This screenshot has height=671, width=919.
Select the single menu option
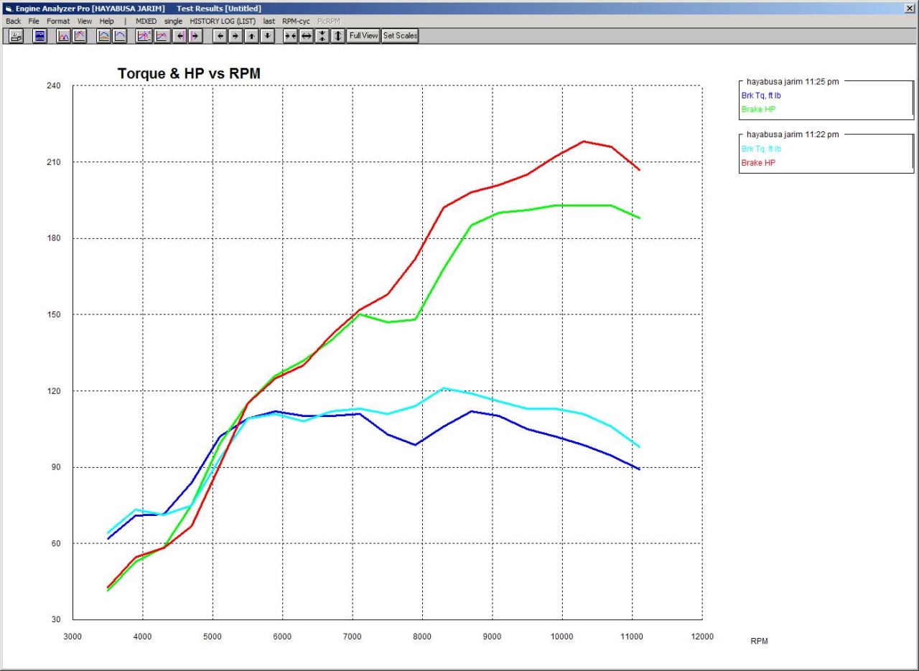click(x=173, y=21)
